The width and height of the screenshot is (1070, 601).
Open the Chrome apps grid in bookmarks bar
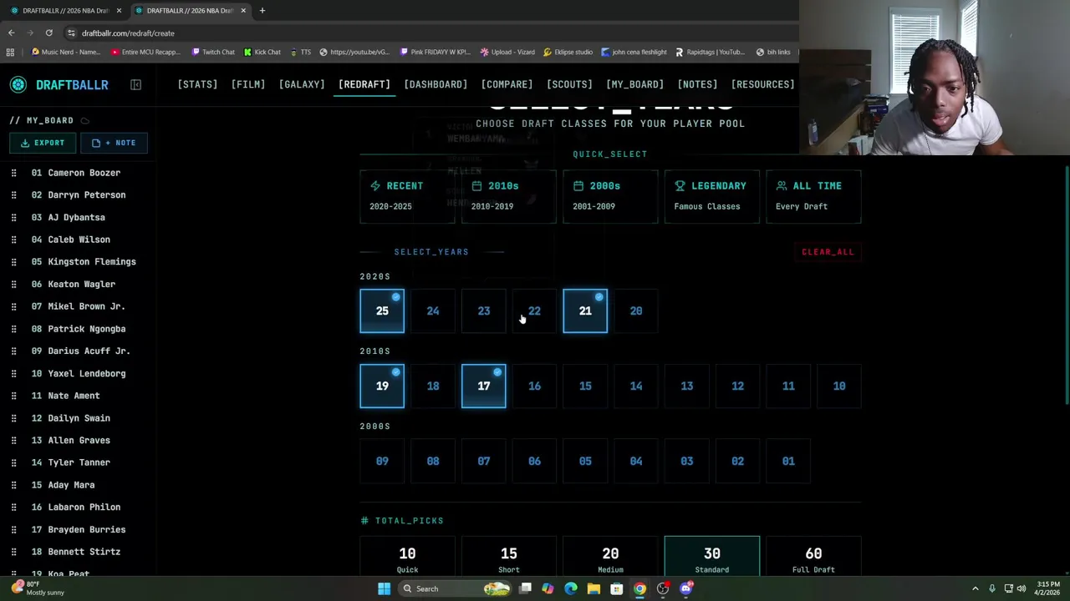pyautogui.click(x=10, y=52)
